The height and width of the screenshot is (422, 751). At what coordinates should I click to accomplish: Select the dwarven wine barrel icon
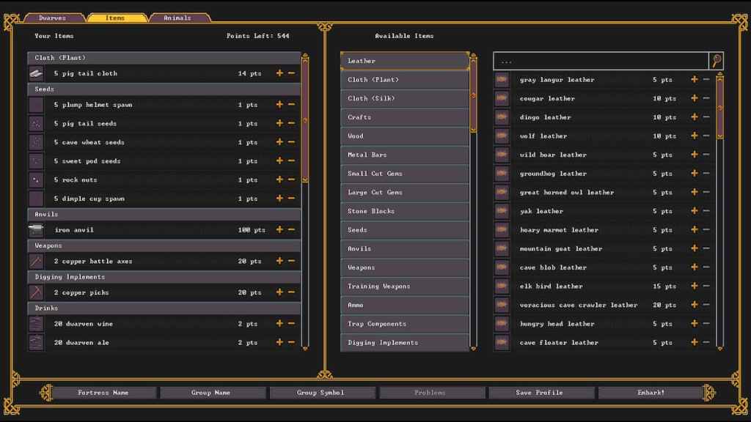(35, 324)
